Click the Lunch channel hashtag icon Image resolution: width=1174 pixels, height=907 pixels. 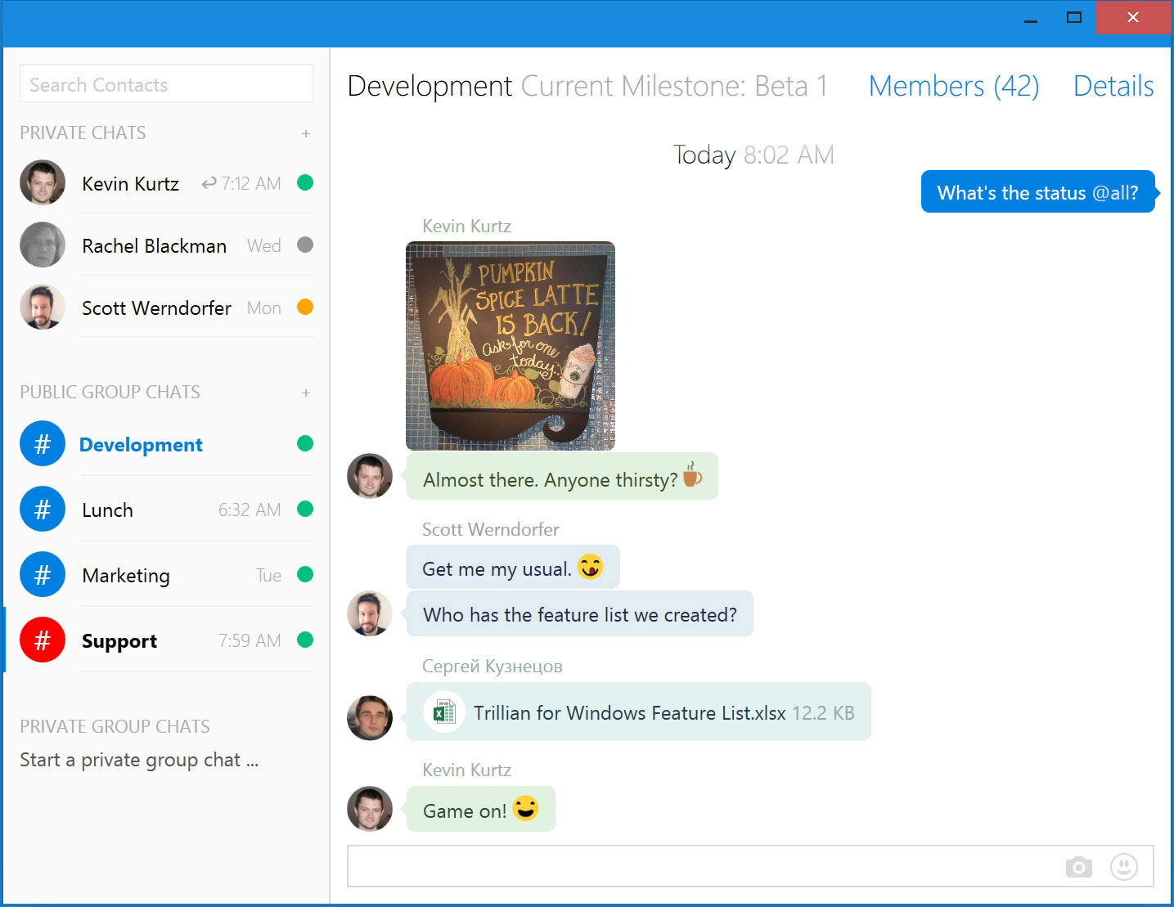[x=42, y=509]
